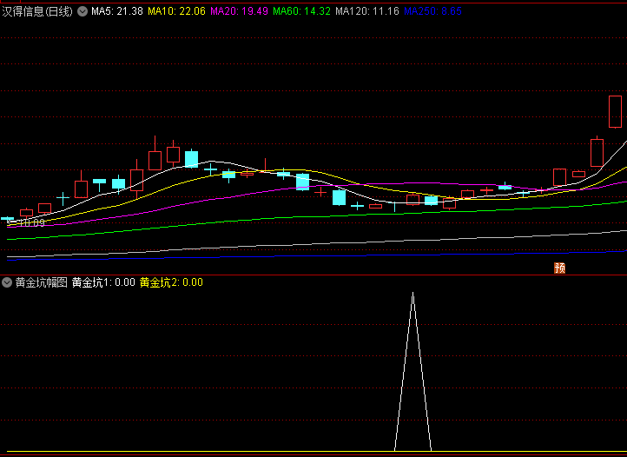Select the 黄金坑1 value label
627x457 pixels.
[102, 282]
